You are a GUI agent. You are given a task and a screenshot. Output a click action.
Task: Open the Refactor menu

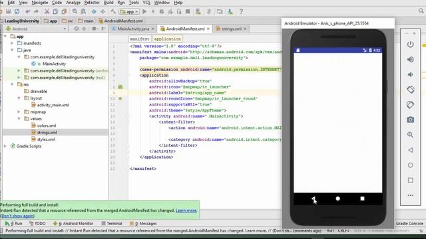tap(92, 3)
